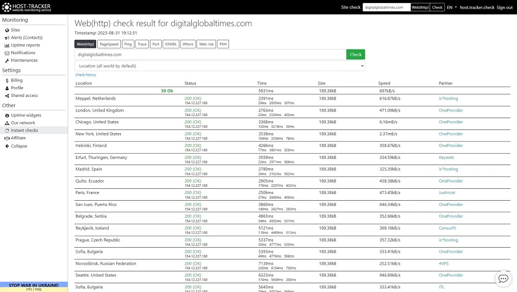This screenshot has width=517, height=292.
Task: Open OneProvider link in Seattle row
Action: pyautogui.click(x=451, y=275)
